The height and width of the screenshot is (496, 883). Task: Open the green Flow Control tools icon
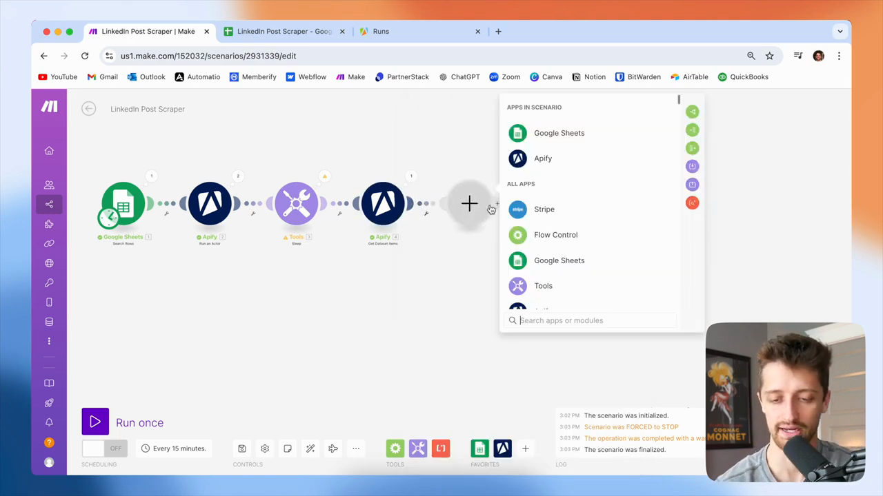(x=395, y=448)
